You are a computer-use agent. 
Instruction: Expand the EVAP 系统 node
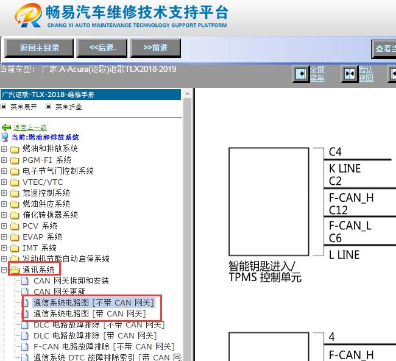tap(4, 237)
